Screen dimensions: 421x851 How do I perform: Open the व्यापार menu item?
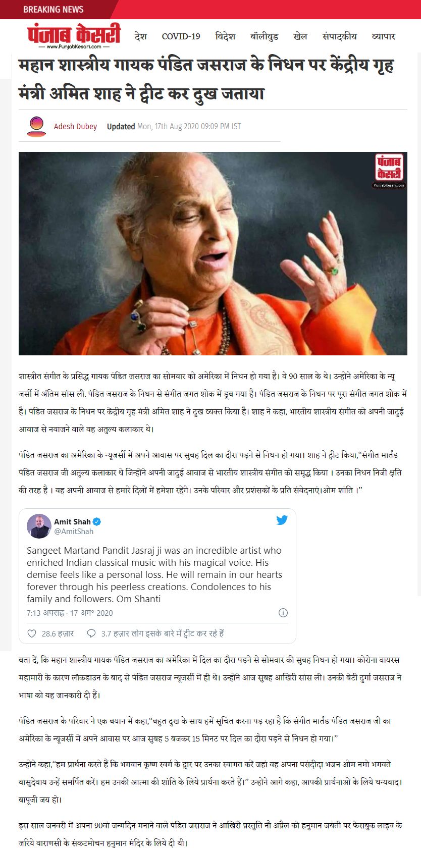384,36
